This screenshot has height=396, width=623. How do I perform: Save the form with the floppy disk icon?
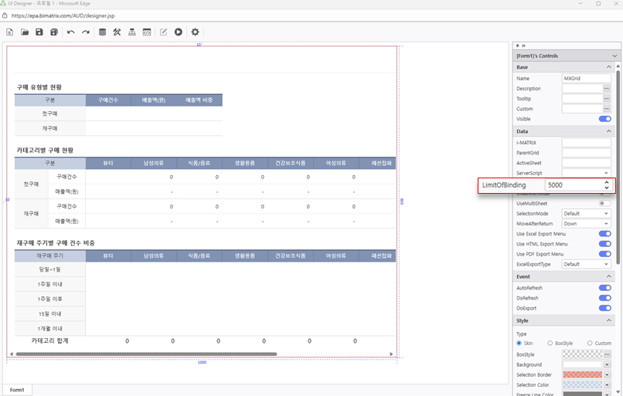coord(39,32)
